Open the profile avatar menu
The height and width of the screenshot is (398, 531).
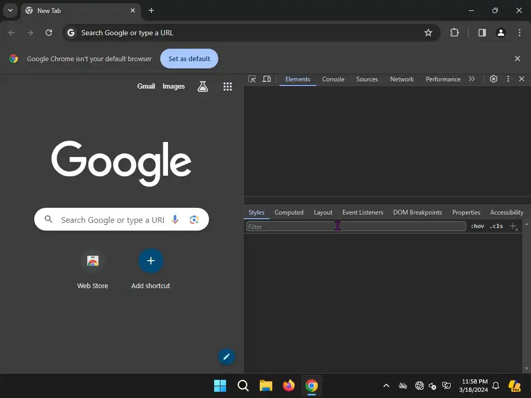(501, 33)
